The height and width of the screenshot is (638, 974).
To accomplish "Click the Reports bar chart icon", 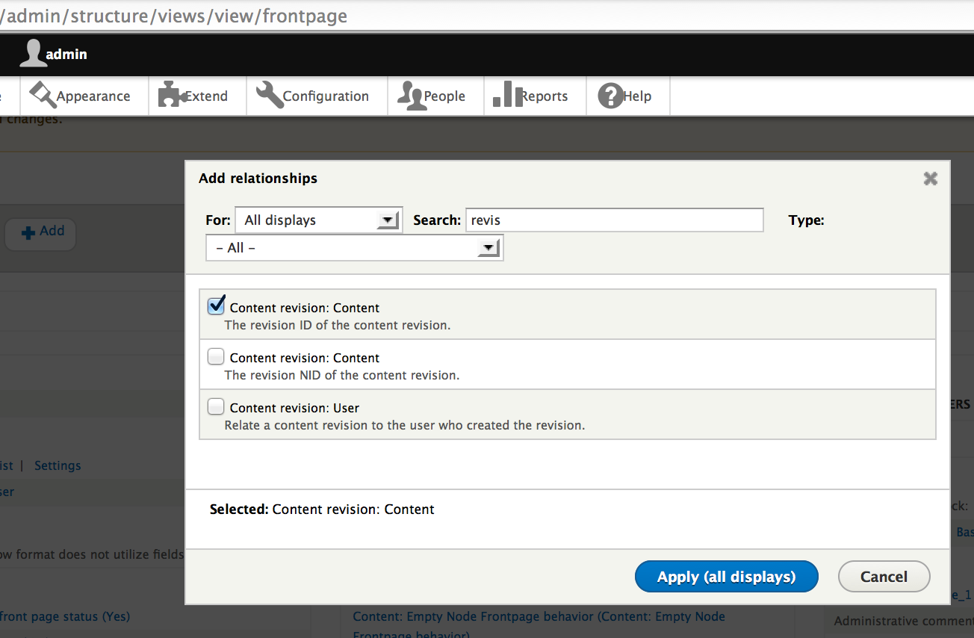I will pos(507,95).
